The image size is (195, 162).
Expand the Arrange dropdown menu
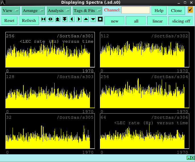coord(33,11)
